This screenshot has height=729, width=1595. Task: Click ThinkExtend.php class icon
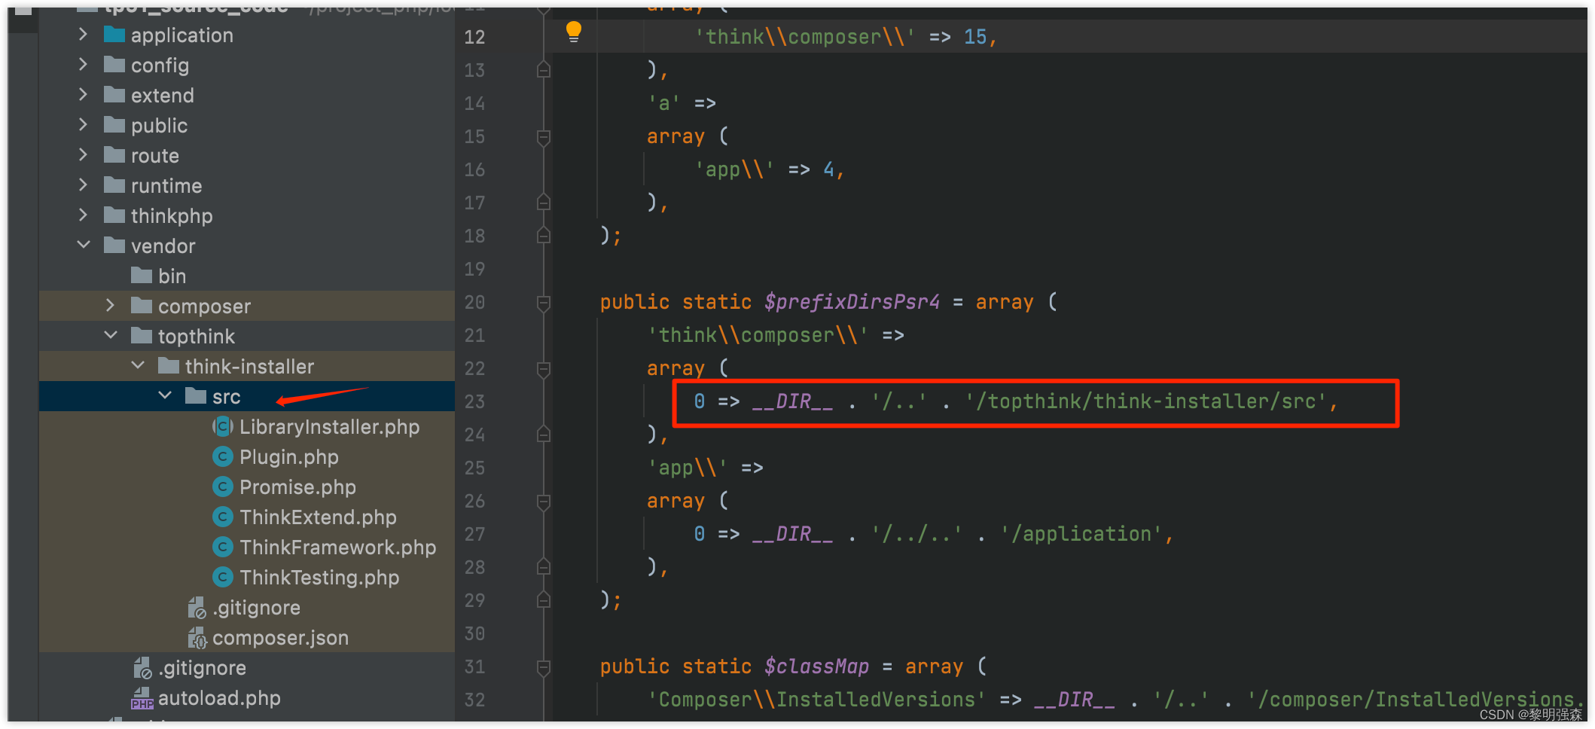(x=223, y=517)
